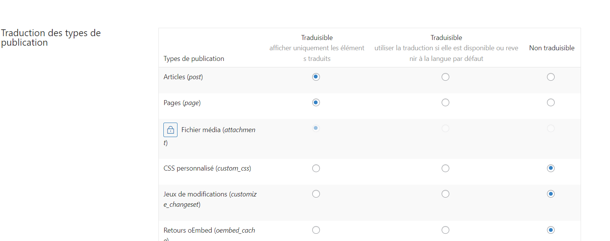The height and width of the screenshot is (241, 610).
Task: Set Pages (page) to Non traduisible
Action: point(551,102)
